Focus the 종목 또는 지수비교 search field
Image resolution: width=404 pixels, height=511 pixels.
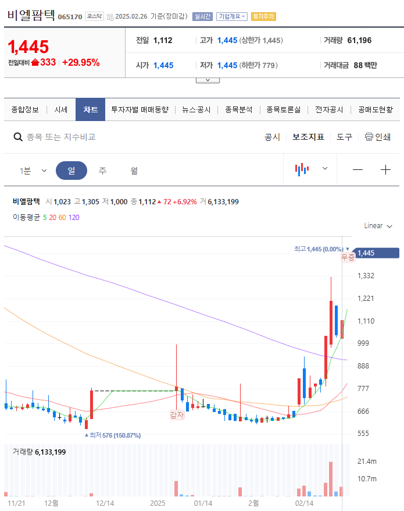[x=61, y=137]
